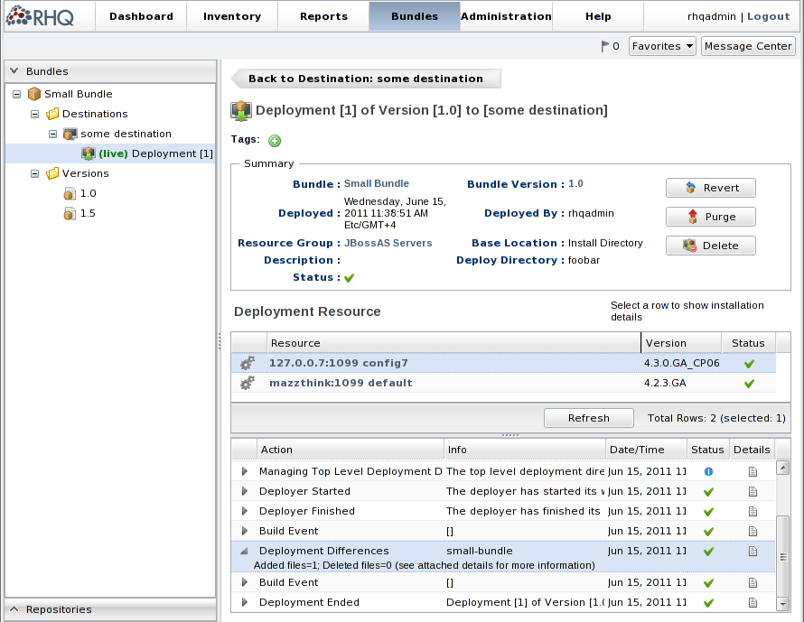Click the status checkmark for 127.0.0.7:1099 config7
This screenshot has height=622, width=804.
pyautogui.click(x=749, y=363)
